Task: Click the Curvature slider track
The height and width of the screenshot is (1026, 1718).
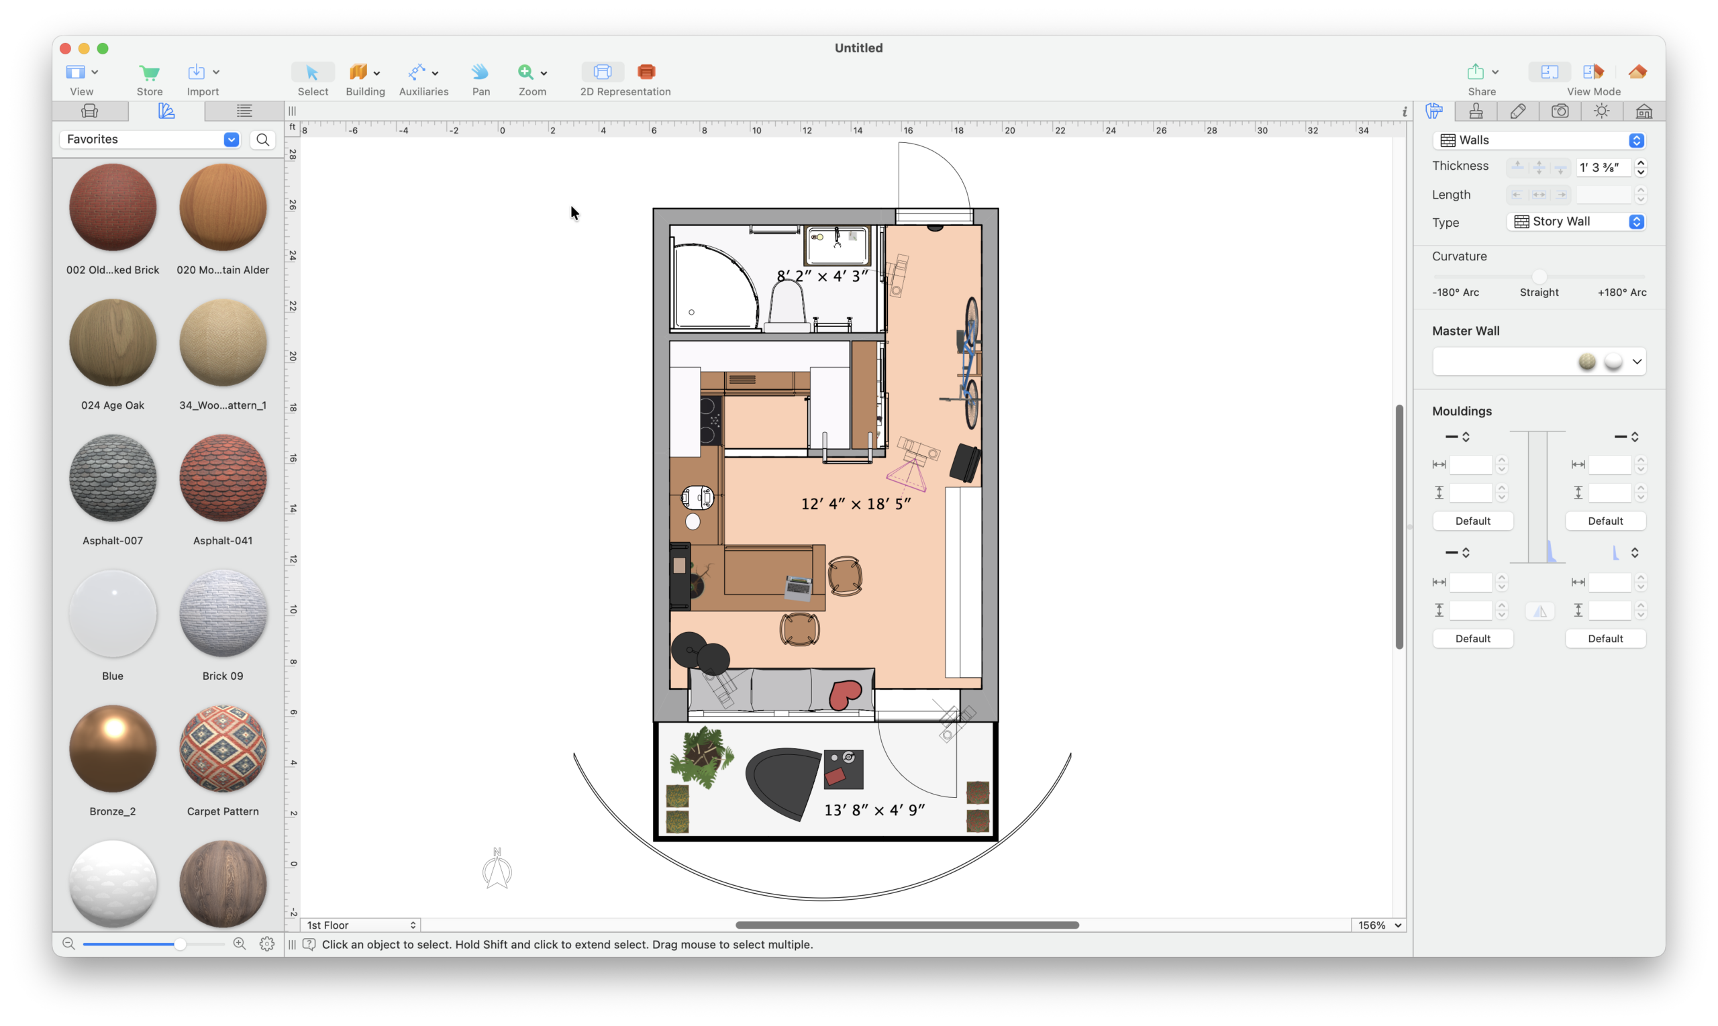Action: (1539, 276)
